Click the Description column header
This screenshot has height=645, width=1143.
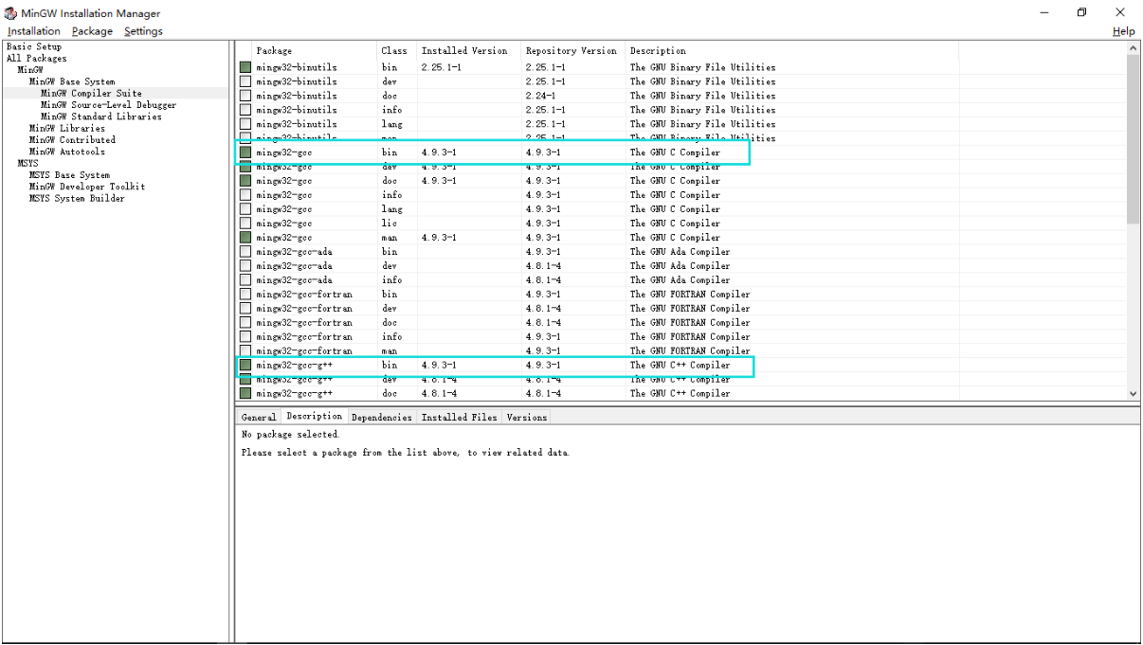pos(791,51)
